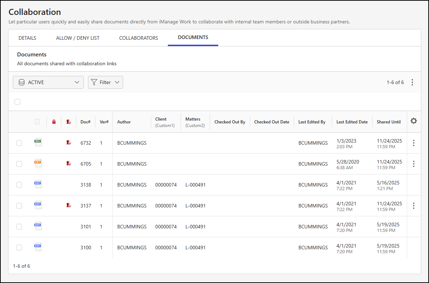Switch to the ALLOW / DENY LIST tab
Screen dimensions: 429x283
pos(77,38)
